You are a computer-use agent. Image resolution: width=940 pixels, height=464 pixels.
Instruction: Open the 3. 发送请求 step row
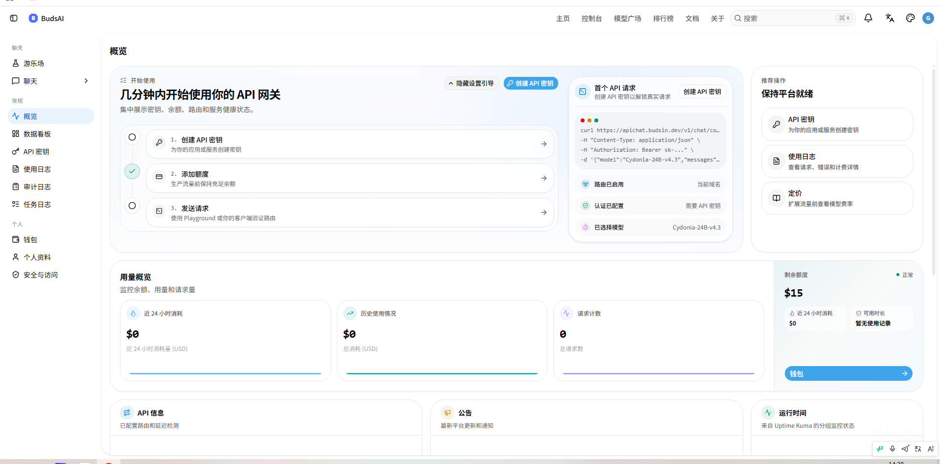click(x=350, y=212)
